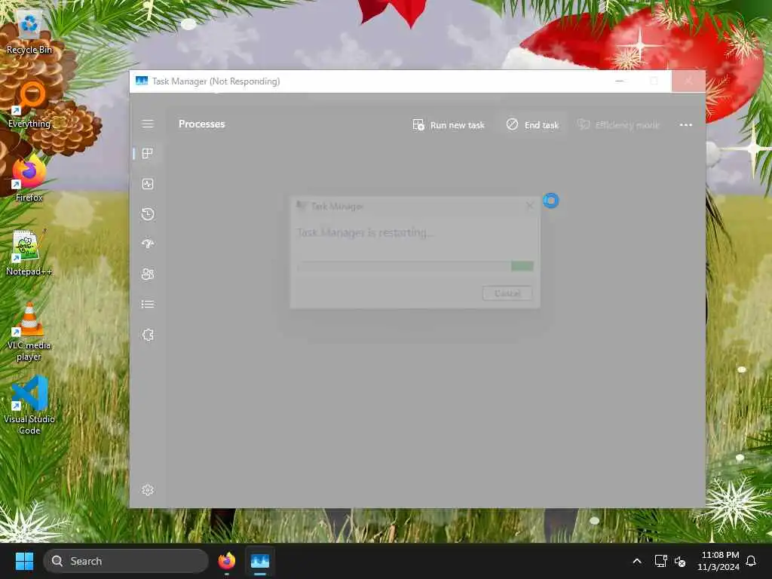
Task: Close the Task Manager window
Action: tap(688, 81)
